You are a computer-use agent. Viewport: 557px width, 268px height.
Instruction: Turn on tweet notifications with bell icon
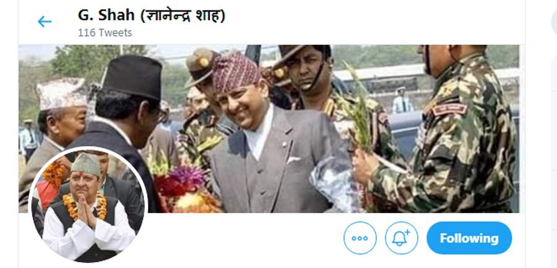[402, 238]
